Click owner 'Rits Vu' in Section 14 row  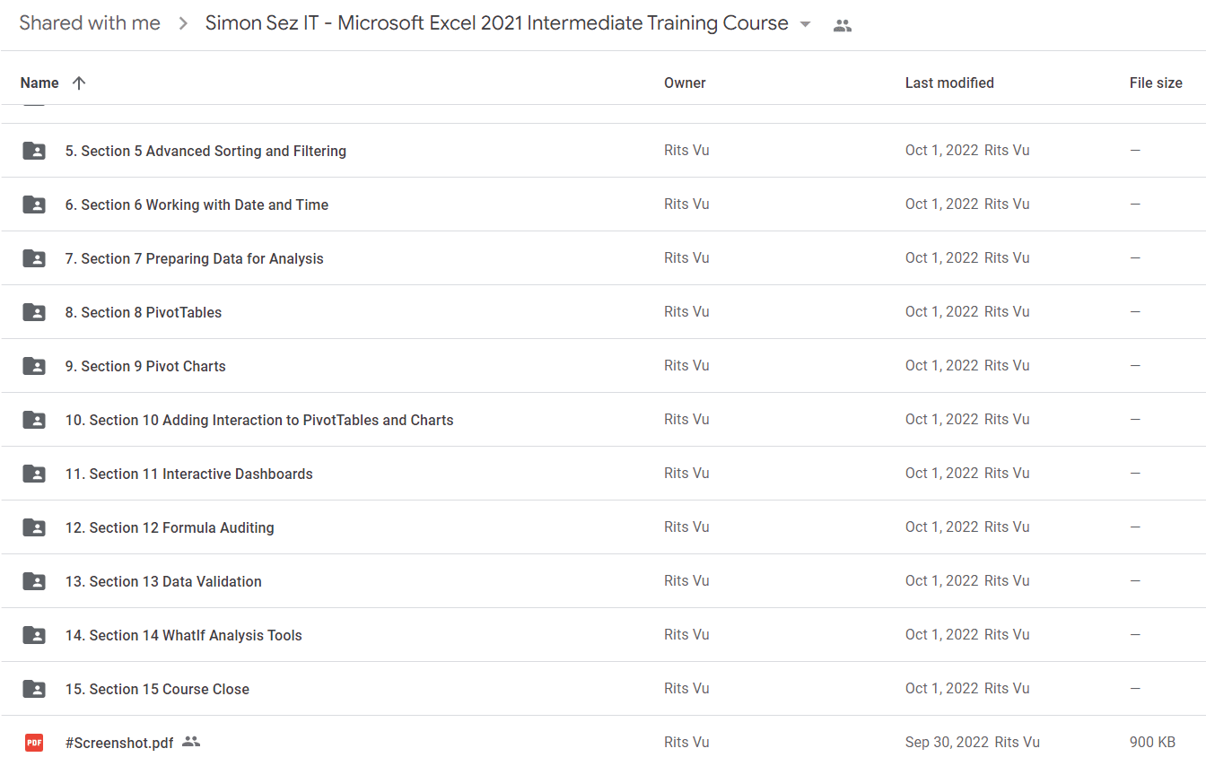pyautogui.click(x=686, y=635)
